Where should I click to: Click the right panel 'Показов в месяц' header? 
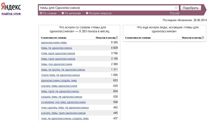192,38
